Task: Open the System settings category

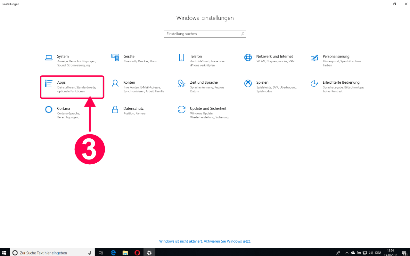Action: pos(72,61)
